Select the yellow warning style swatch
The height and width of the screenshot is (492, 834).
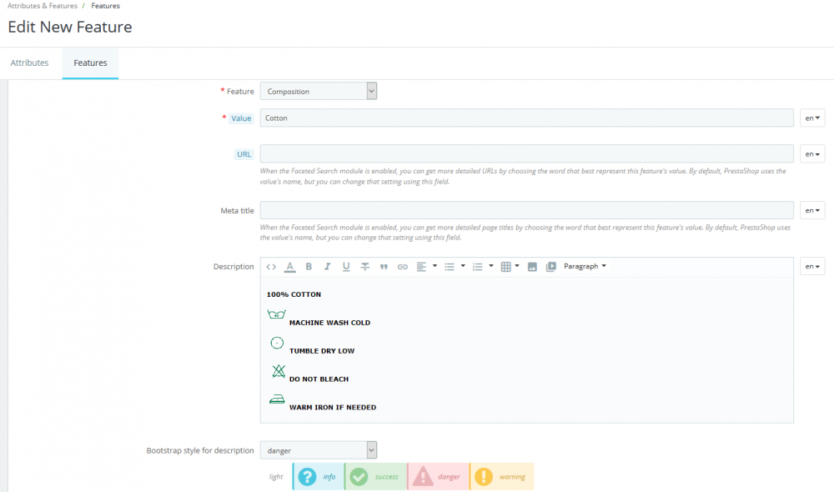(x=501, y=477)
